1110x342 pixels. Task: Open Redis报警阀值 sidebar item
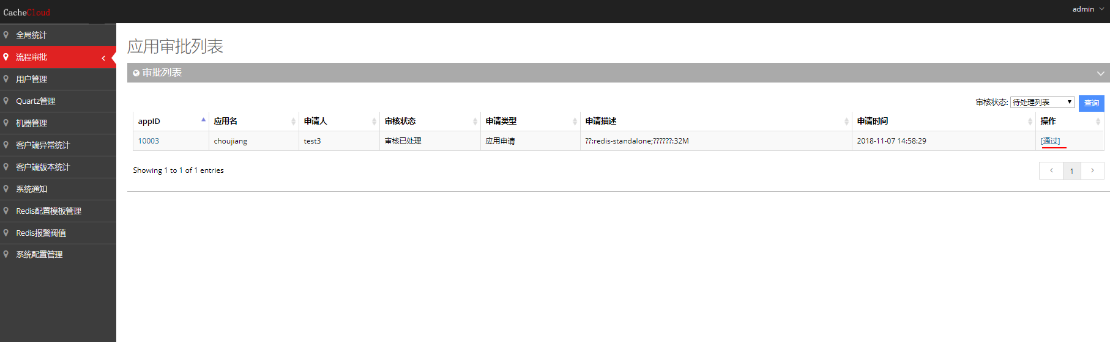pyautogui.click(x=58, y=233)
